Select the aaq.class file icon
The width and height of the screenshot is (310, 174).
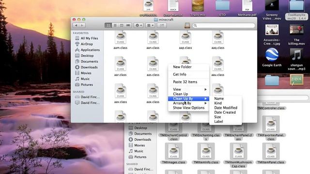click(x=217, y=37)
